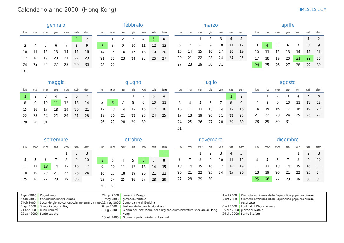Screen dimensions: 344x243
Task: Click 'Festival delle barche del drago' entry
Action: 144,206
